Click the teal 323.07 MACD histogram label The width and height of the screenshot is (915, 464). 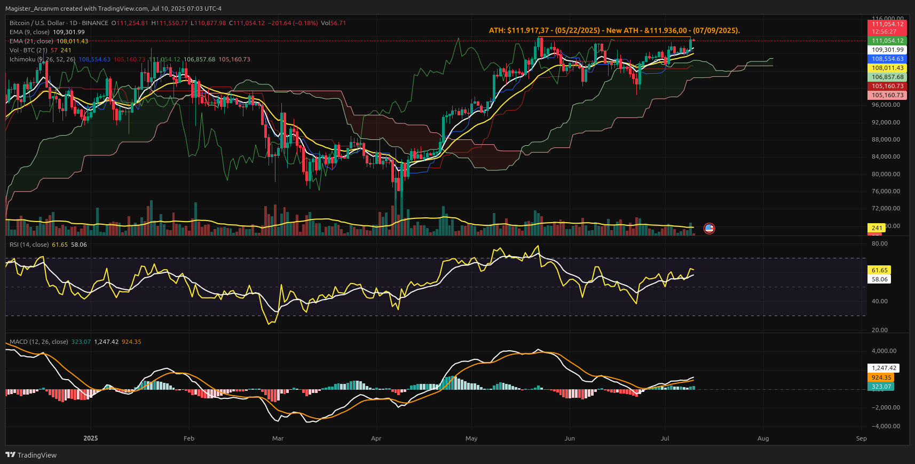click(881, 387)
